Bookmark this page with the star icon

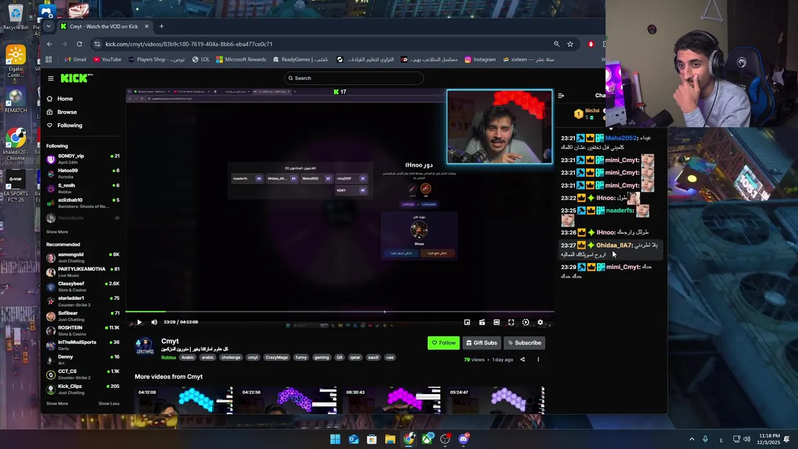point(570,44)
